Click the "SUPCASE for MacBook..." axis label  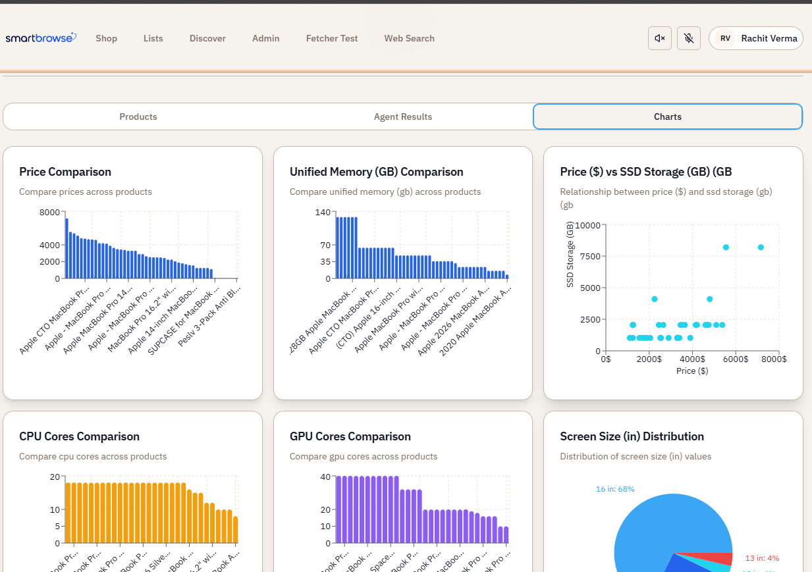(x=183, y=321)
